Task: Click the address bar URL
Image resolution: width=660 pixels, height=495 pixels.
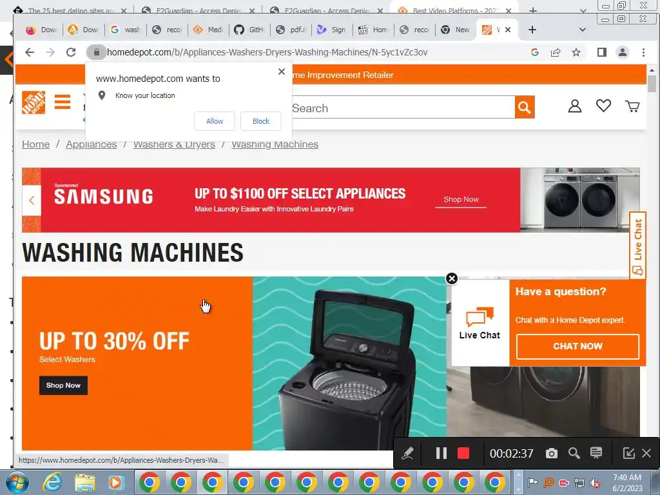Action: [267, 52]
